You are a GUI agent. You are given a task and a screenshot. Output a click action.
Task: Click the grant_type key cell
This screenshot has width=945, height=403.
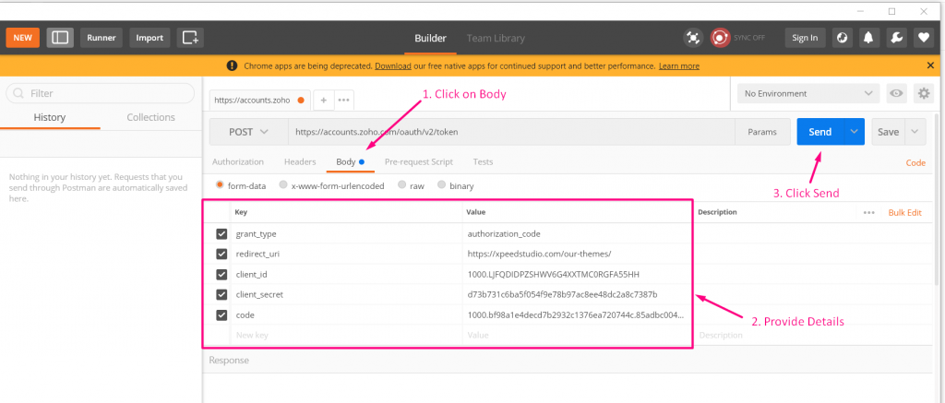347,233
